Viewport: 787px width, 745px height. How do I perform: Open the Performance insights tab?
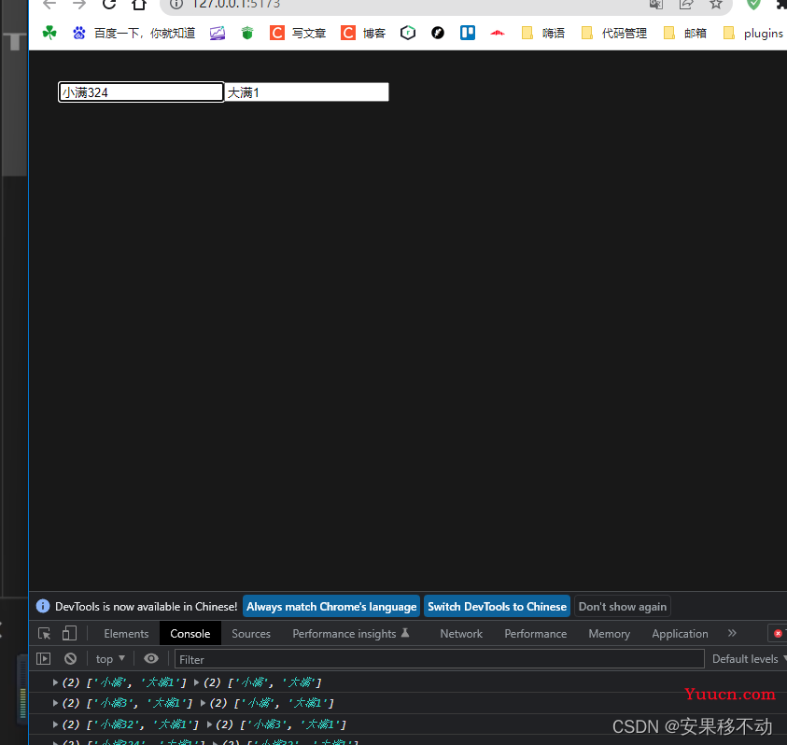pyautogui.click(x=351, y=634)
